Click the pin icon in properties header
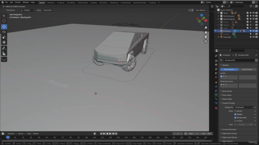 click(x=256, y=55)
